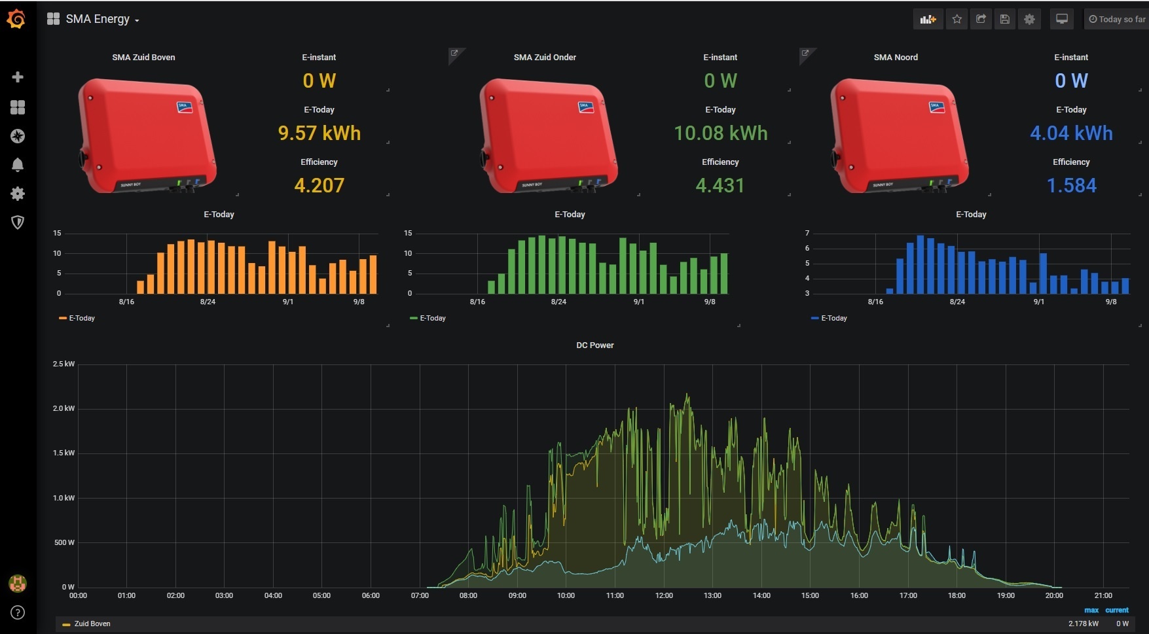
Task: Toggle the blue chart's E-Today legend series
Action: pyautogui.click(x=834, y=318)
